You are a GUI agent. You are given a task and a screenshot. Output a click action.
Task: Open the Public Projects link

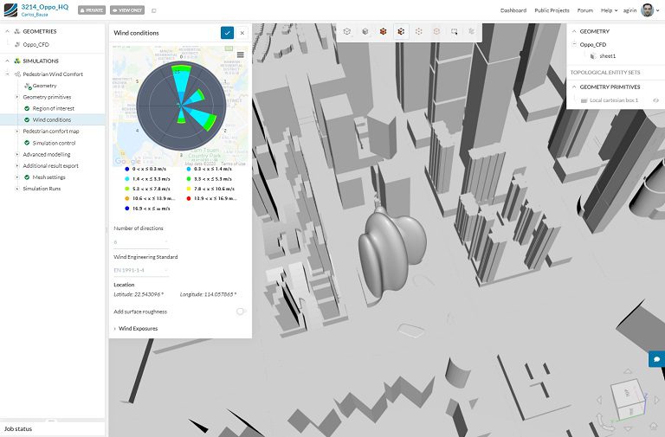[552, 10]
